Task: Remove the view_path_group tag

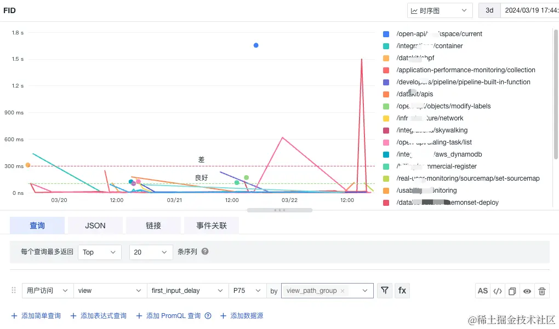Action: click(x=342, y=291)
